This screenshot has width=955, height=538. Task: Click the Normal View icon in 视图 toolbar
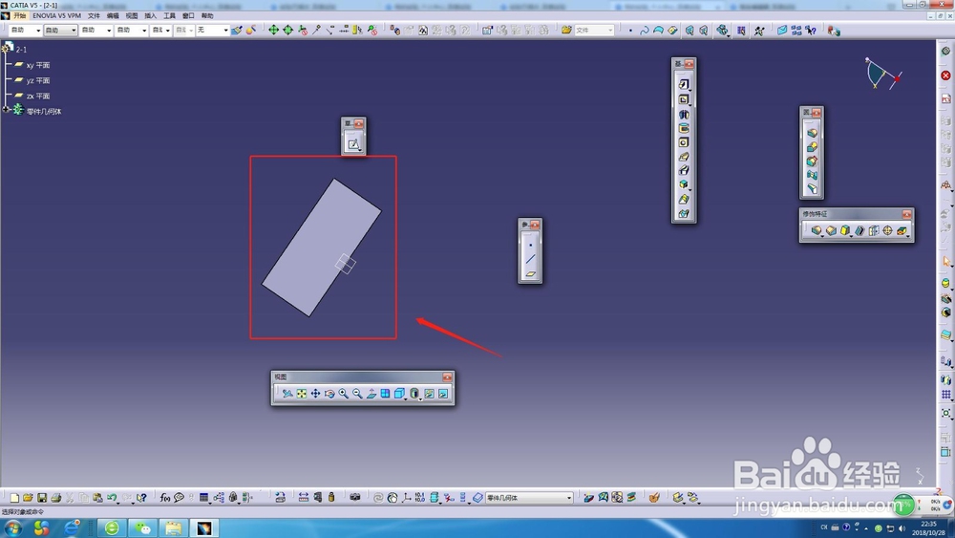(371, 394)
